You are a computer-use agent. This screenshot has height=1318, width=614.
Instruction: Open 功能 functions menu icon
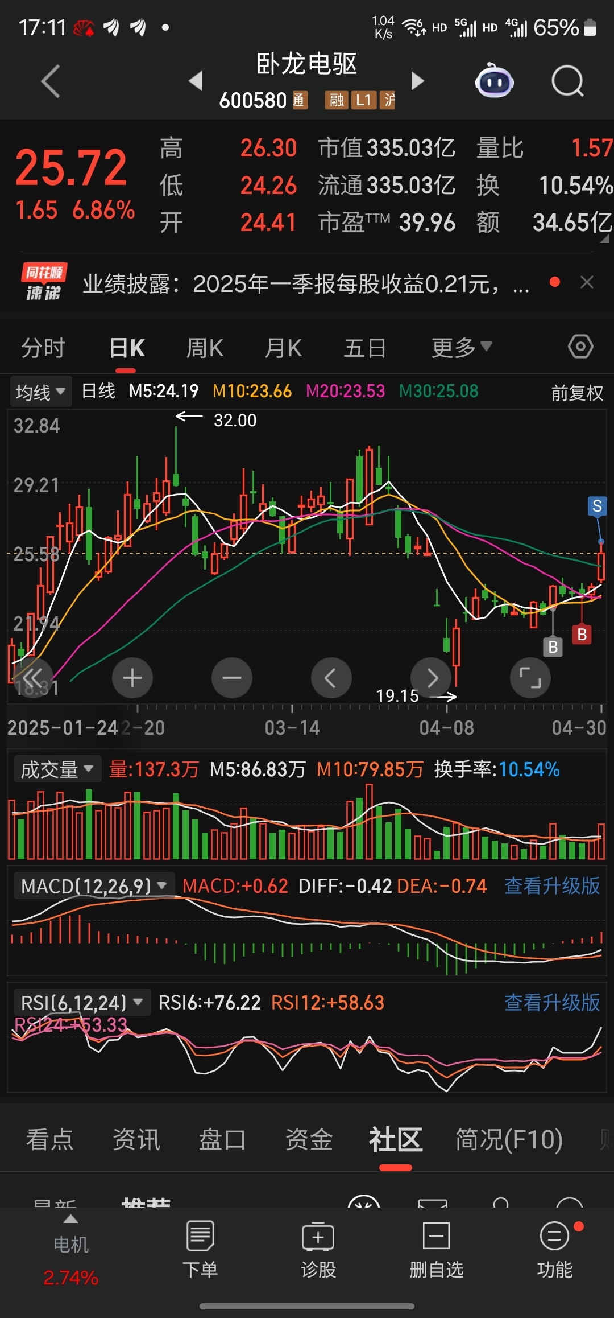pos(555,1249)
